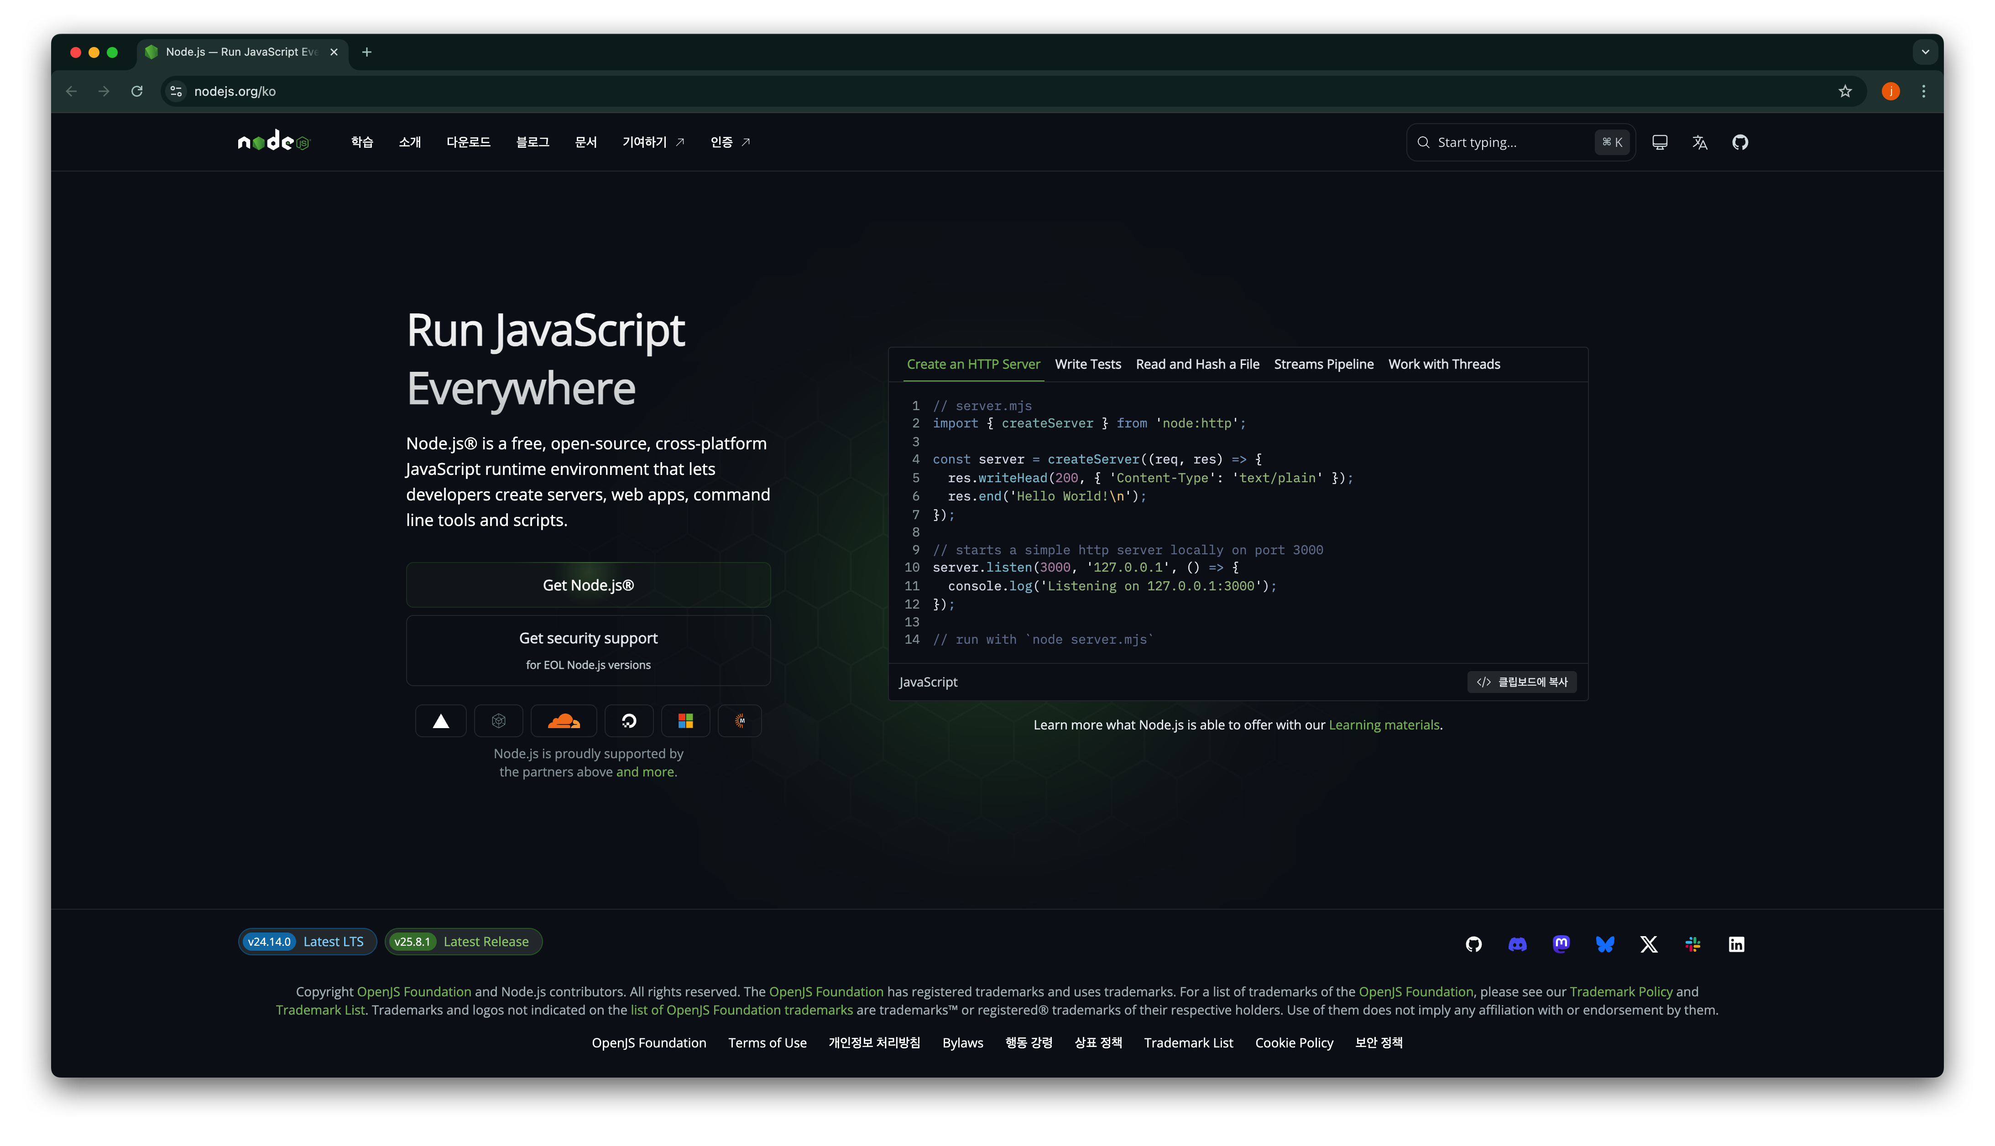1995x1146 pixels.
Task: Open Mastodon from the footer icons
Action: (x=1561, y=944)
